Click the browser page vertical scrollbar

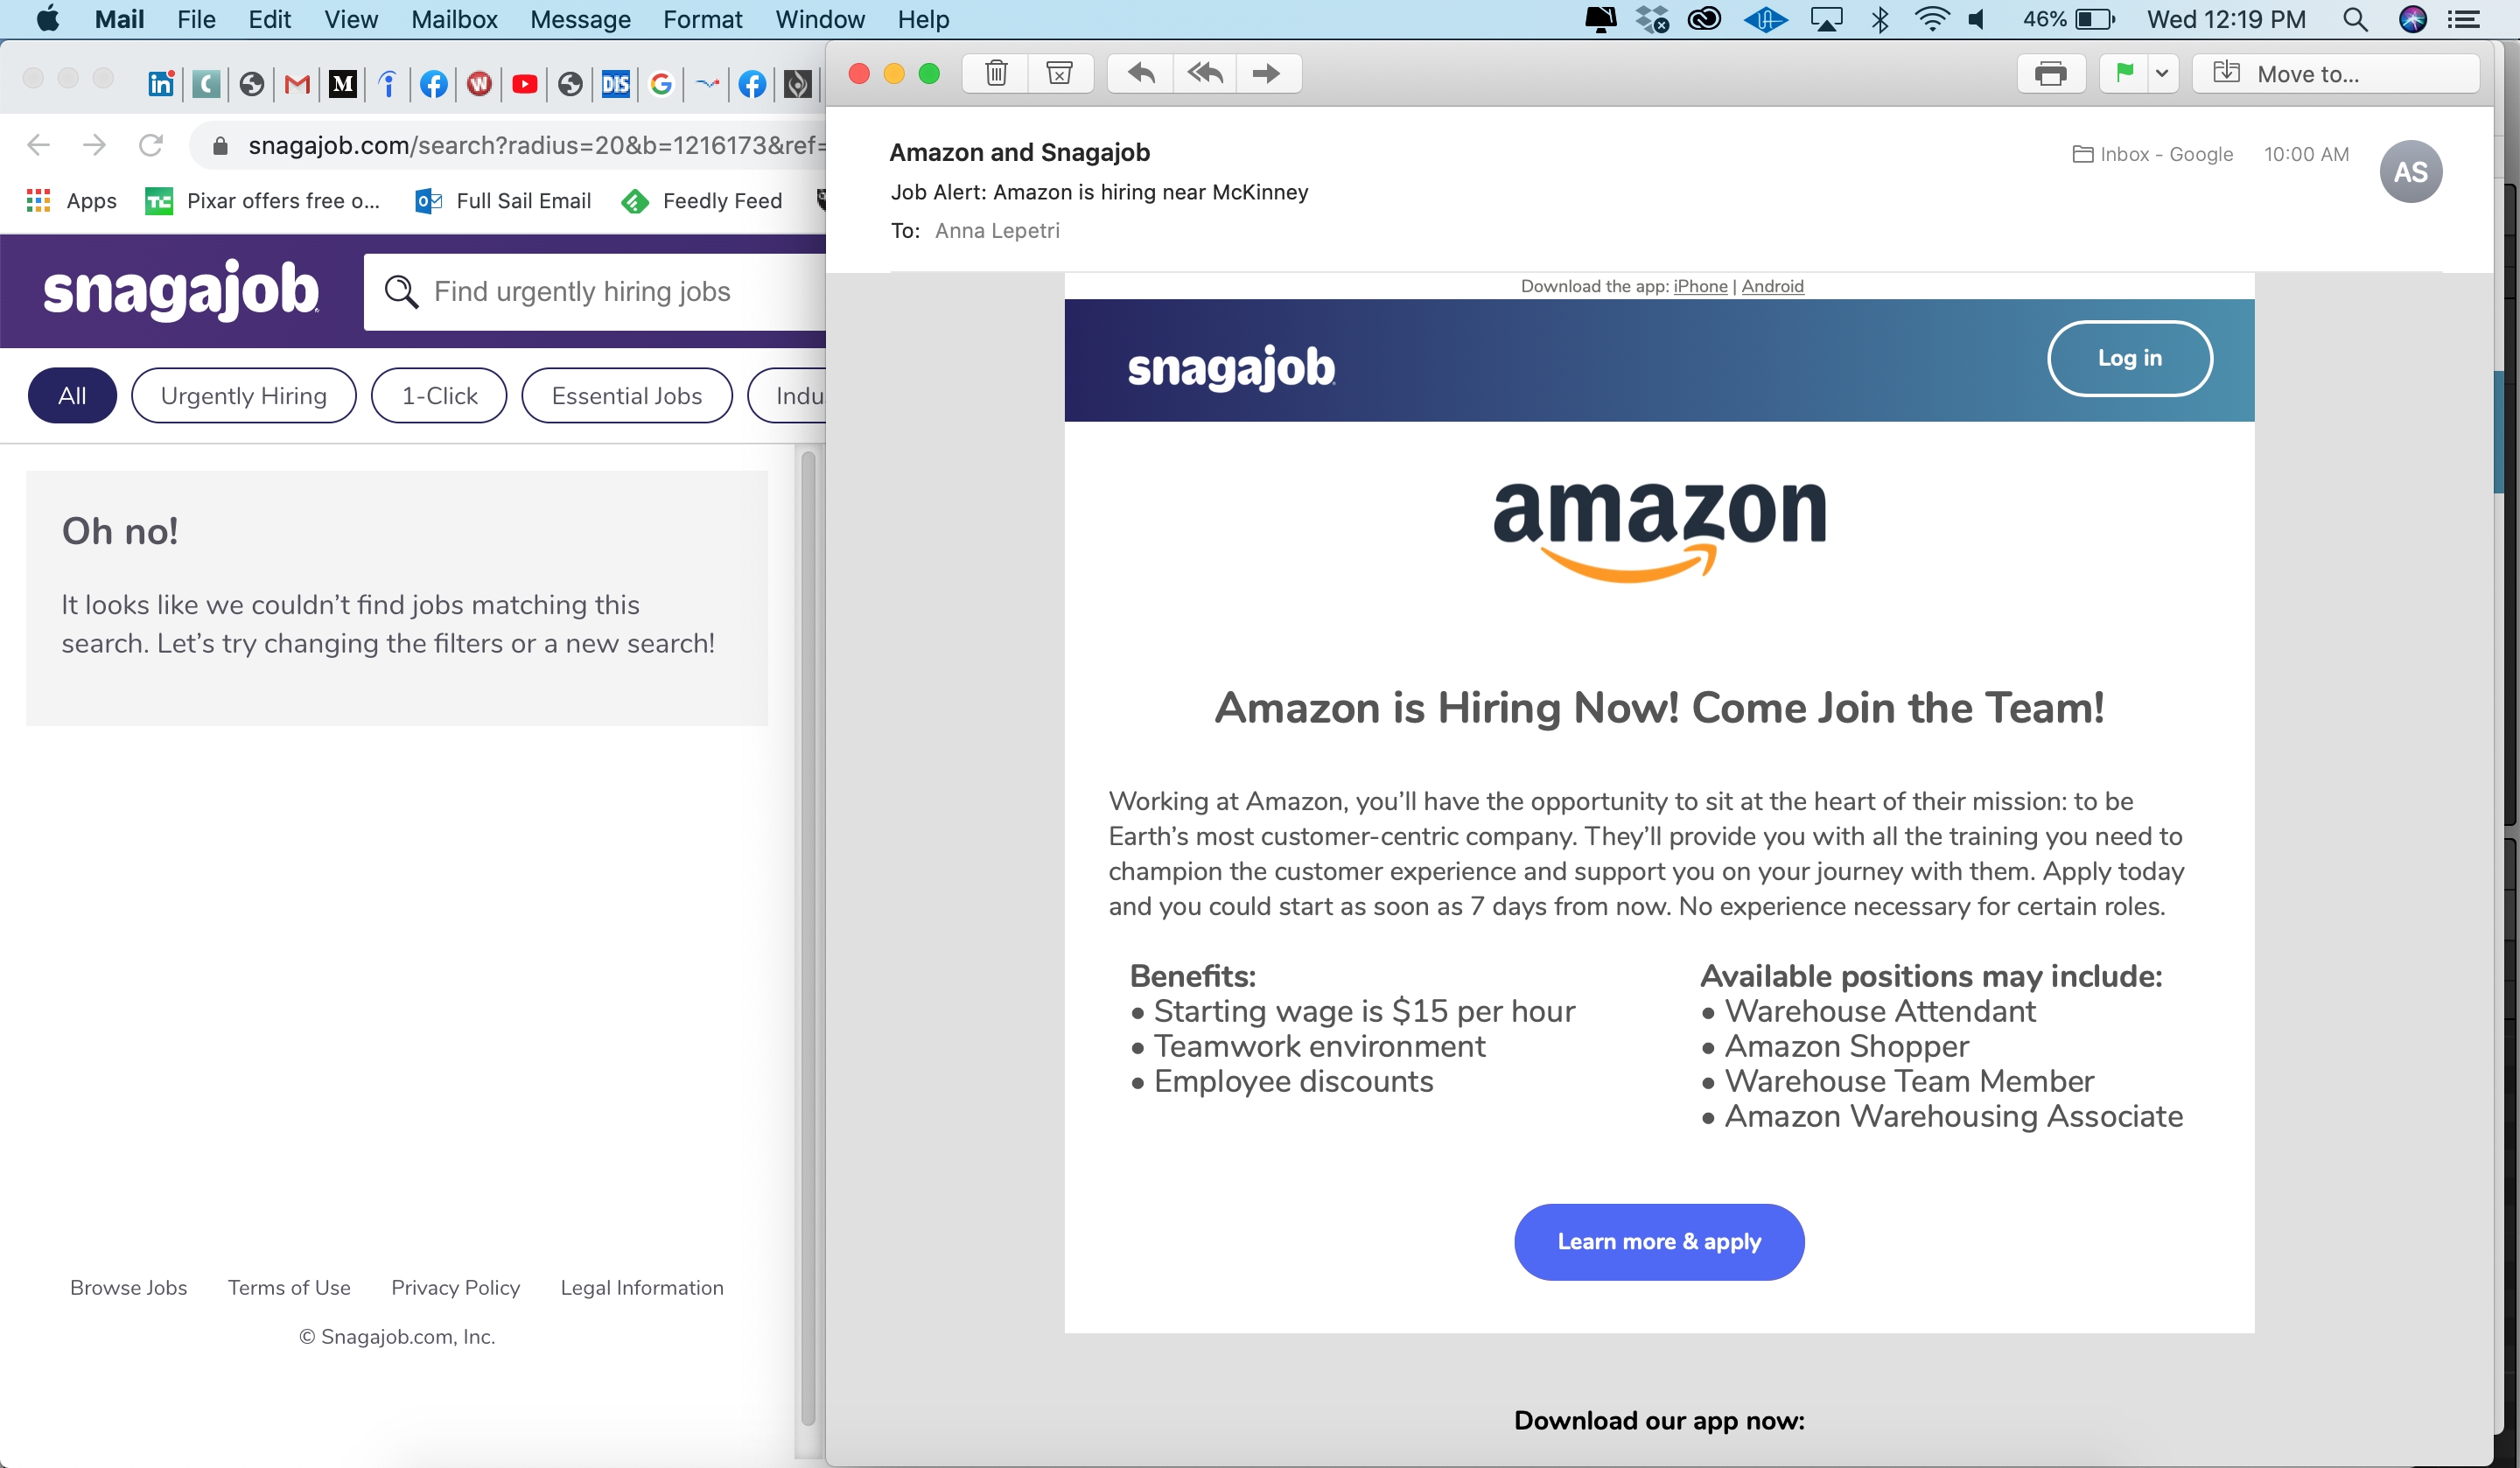pyautogui.click(x=808, y=938)
